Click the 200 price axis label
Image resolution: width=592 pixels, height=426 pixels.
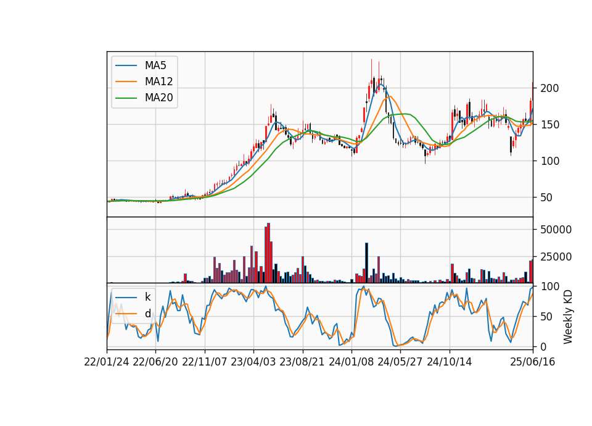[x=549, y=88]
